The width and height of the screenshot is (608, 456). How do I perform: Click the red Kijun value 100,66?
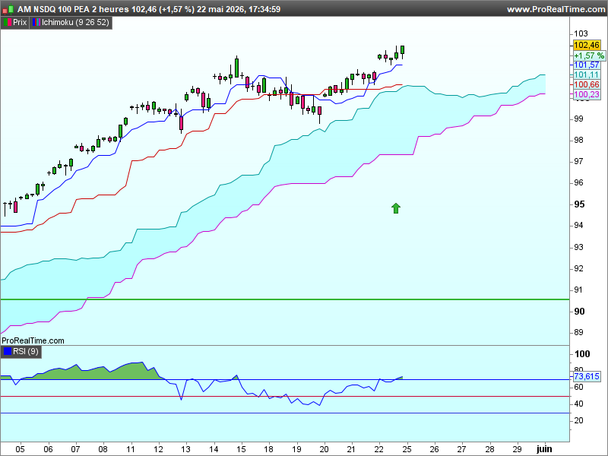coord(587,84)
